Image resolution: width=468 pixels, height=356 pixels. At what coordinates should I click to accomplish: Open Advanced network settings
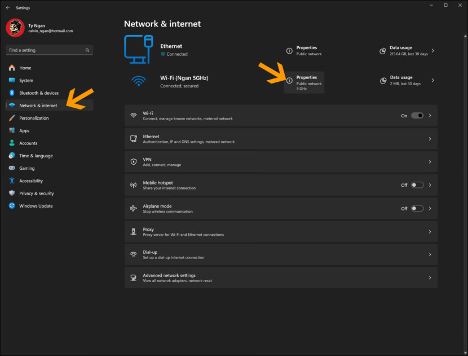281,277
